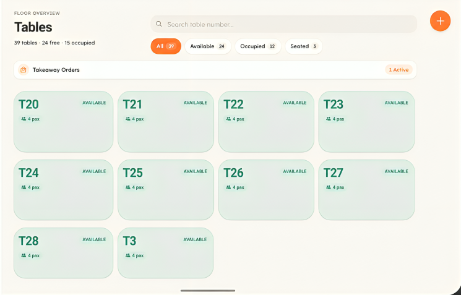
Task: Click the pax people icon on T26
Action: coord(228,187)
